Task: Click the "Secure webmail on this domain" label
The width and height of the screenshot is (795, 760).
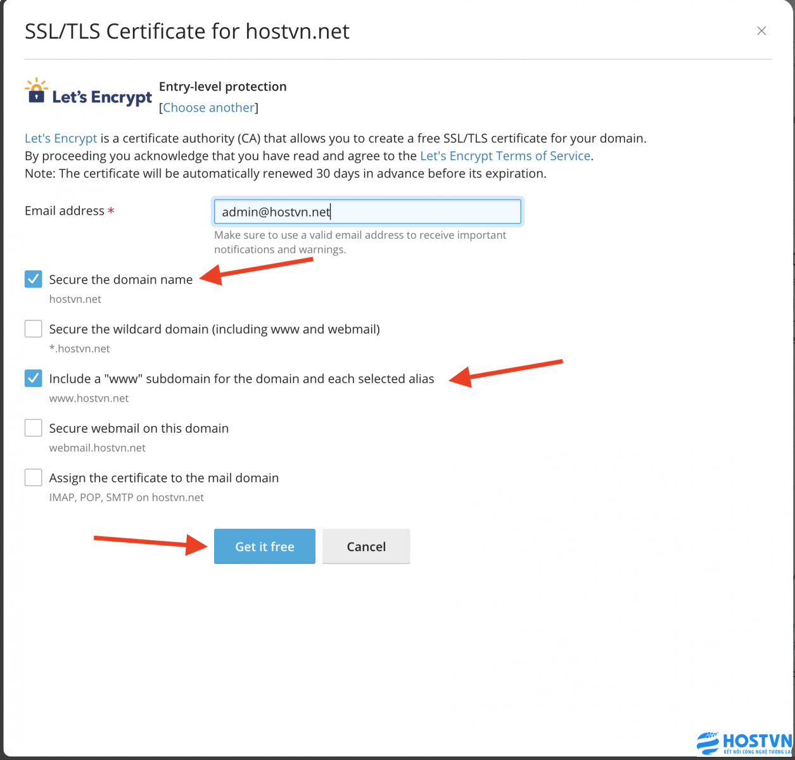Action: click(x=139, y=428)
